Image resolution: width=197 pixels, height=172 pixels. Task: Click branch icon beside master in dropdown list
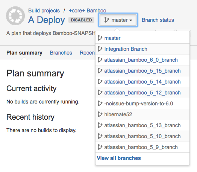pyautogui.click(x=100, y=38)
